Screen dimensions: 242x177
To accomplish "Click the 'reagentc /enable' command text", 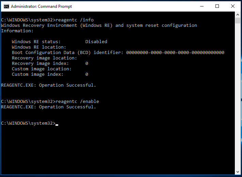I will coord(77,102).
